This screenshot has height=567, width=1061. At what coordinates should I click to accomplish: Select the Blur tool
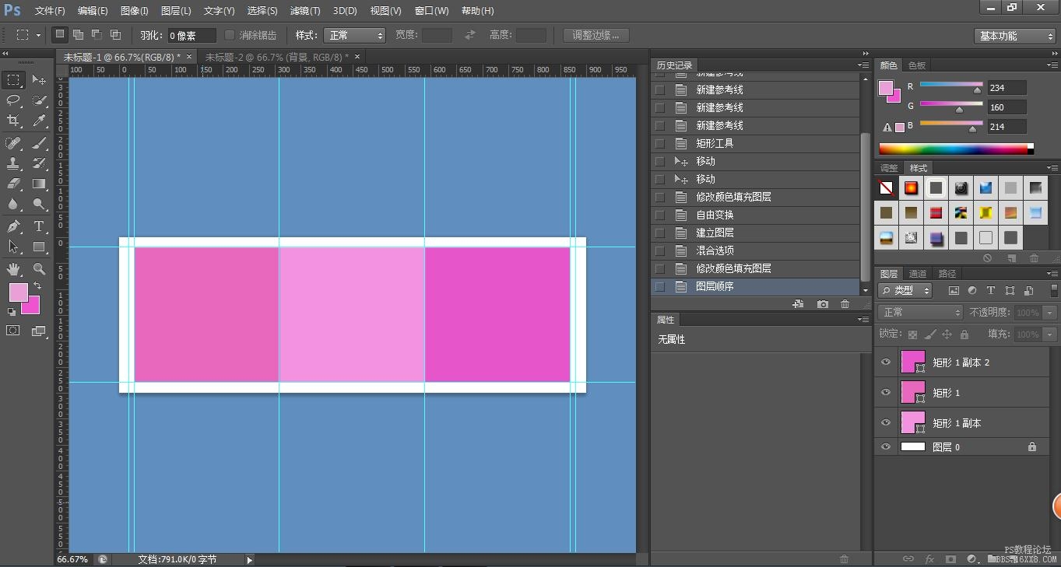tap(14, 205)
